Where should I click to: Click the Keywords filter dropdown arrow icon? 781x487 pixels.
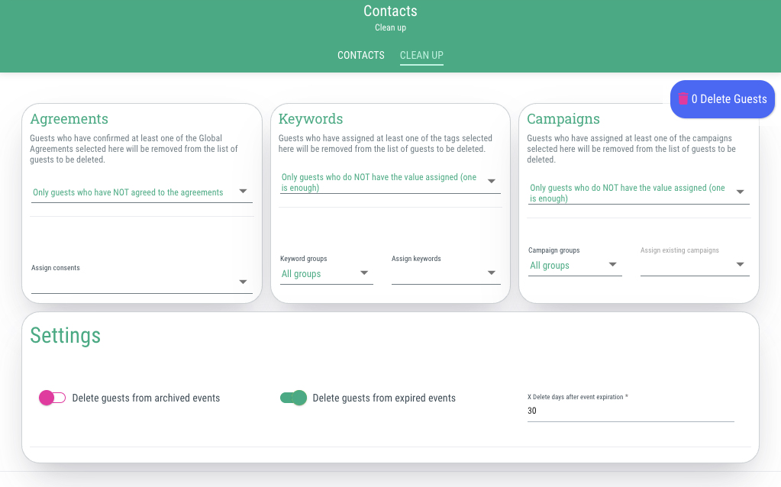(491, 181)
